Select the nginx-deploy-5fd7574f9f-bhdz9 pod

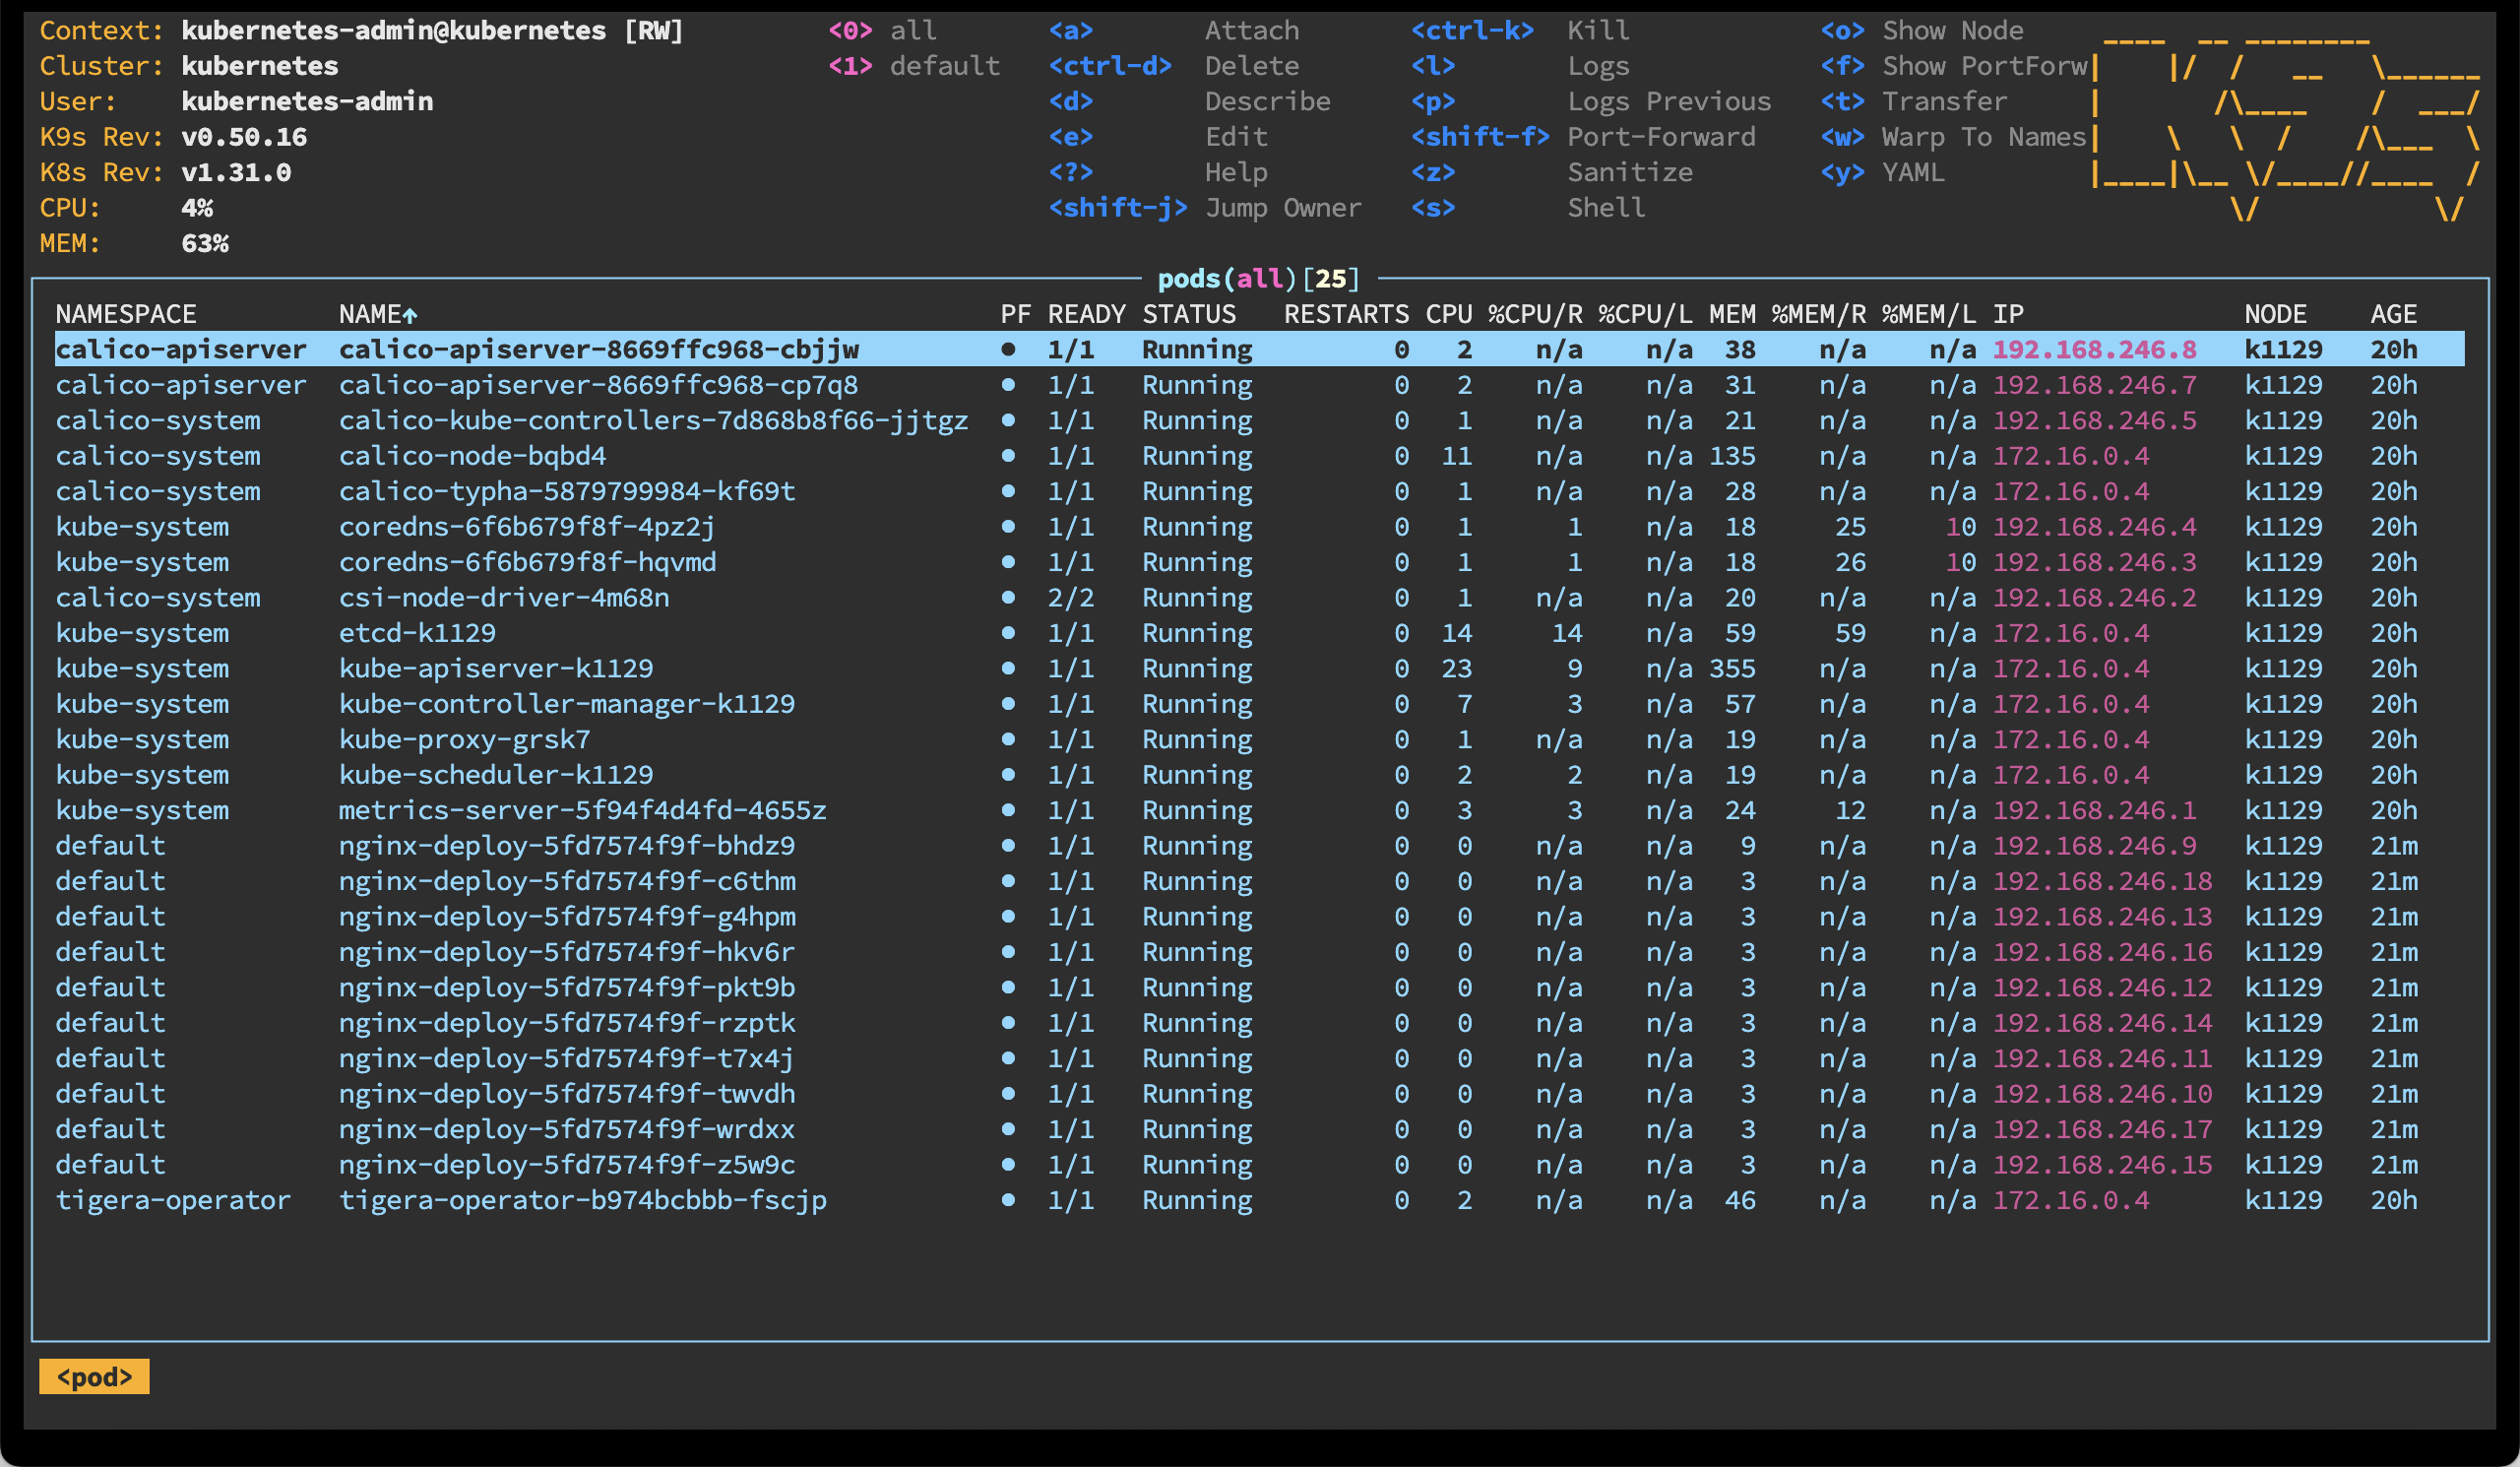click(567, 846)
